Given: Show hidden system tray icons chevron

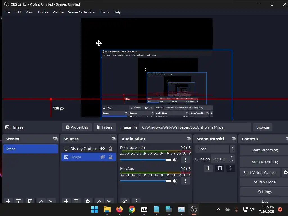Looking at the screenshot, I should click(218, 209).
